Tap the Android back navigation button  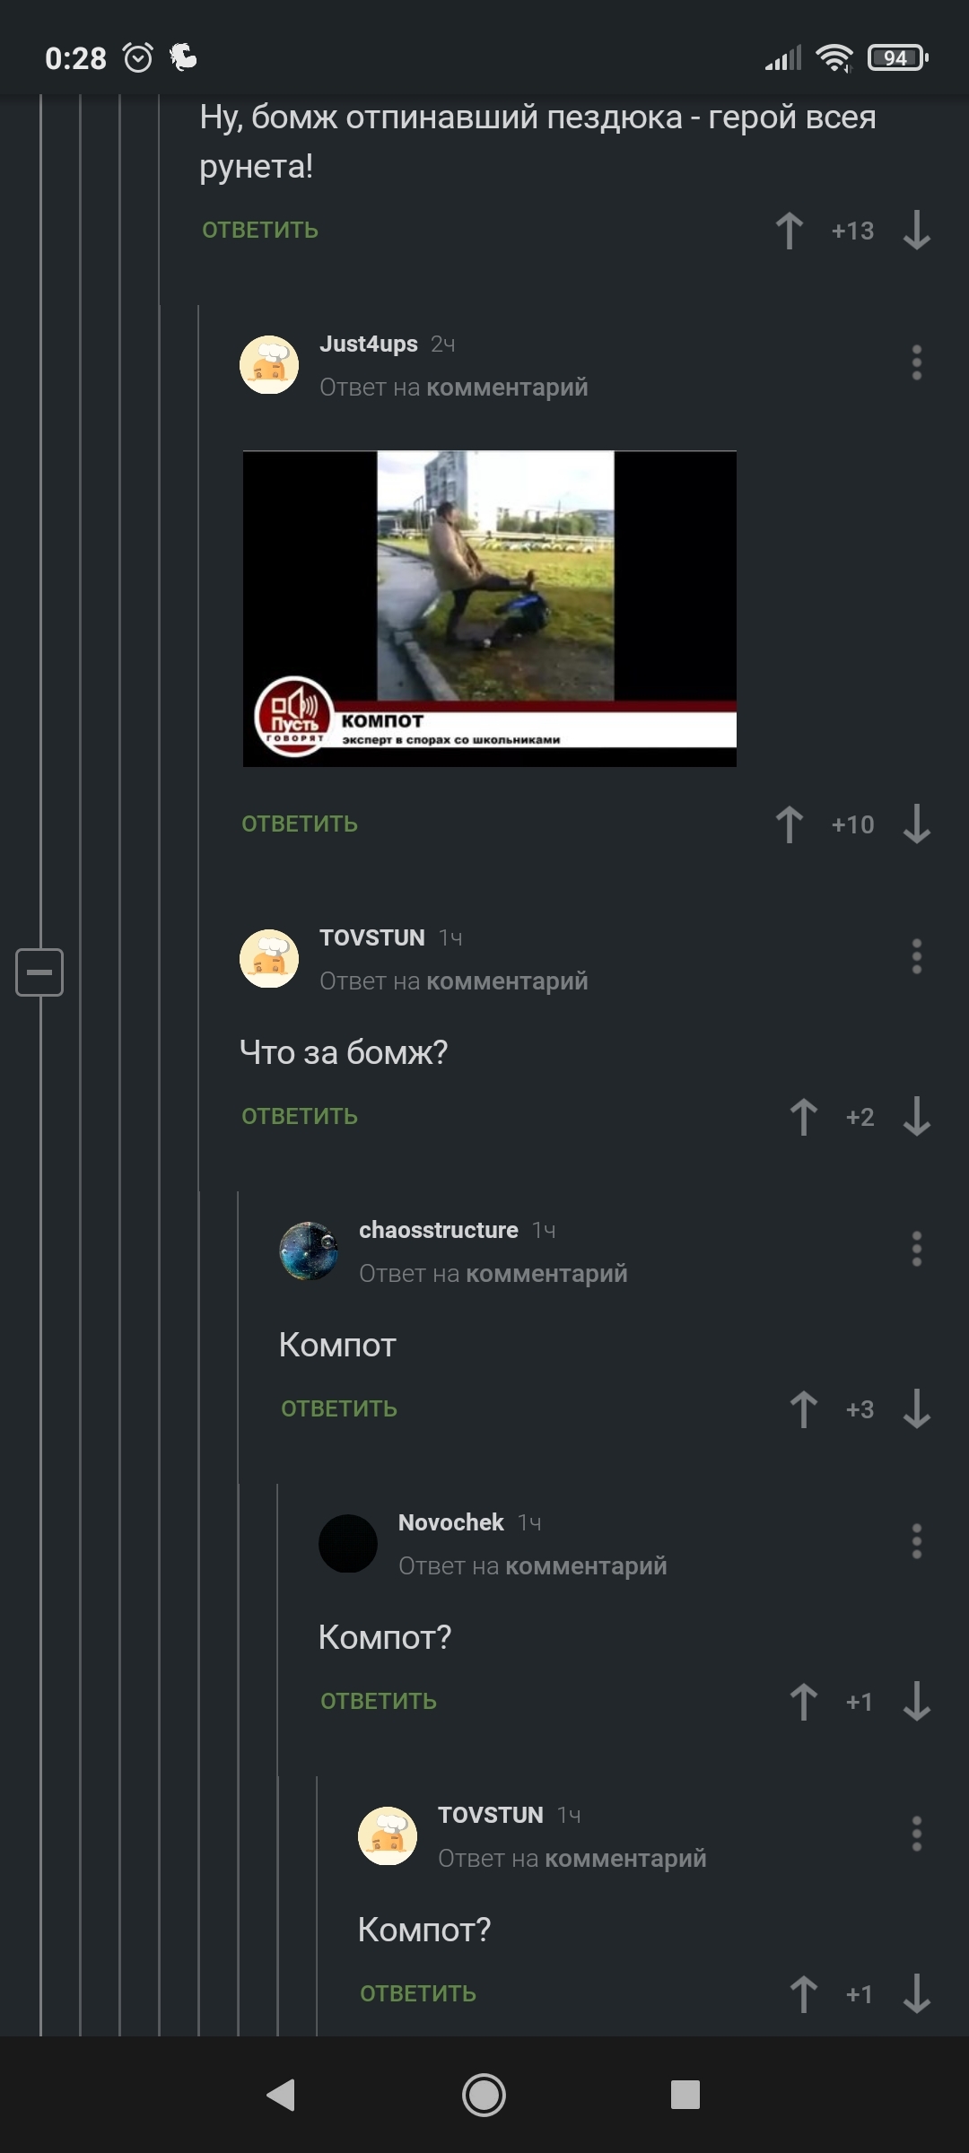281,2096
